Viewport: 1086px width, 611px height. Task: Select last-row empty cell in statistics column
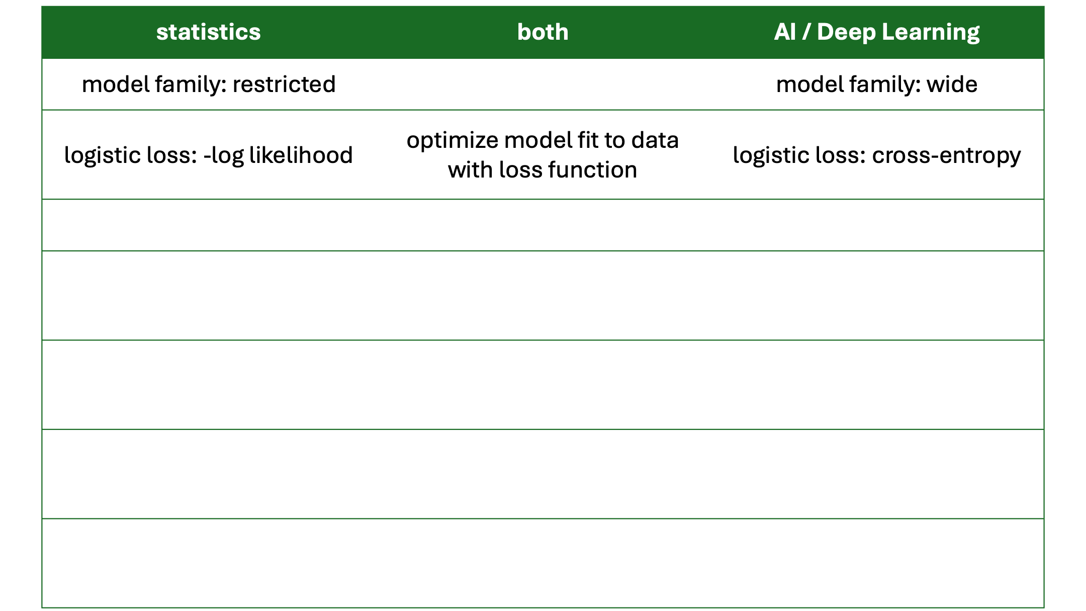click(208, 563)
